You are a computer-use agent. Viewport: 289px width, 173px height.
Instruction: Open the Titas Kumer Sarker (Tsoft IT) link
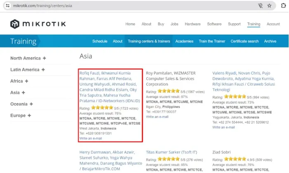[171, 152]
